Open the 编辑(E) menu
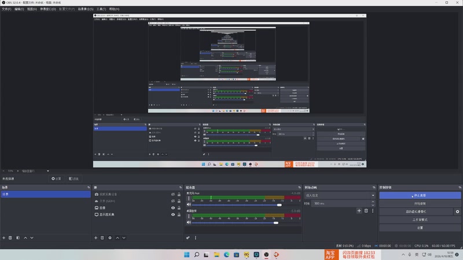Viewport: 463px width, 260px height. (x=19, y=9)
